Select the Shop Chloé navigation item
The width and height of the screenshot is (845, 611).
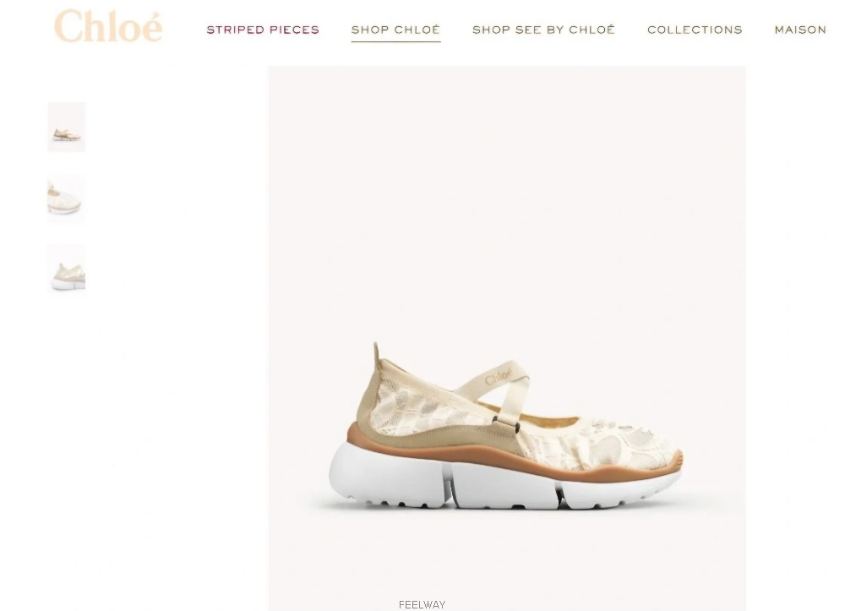click(395, 30)
